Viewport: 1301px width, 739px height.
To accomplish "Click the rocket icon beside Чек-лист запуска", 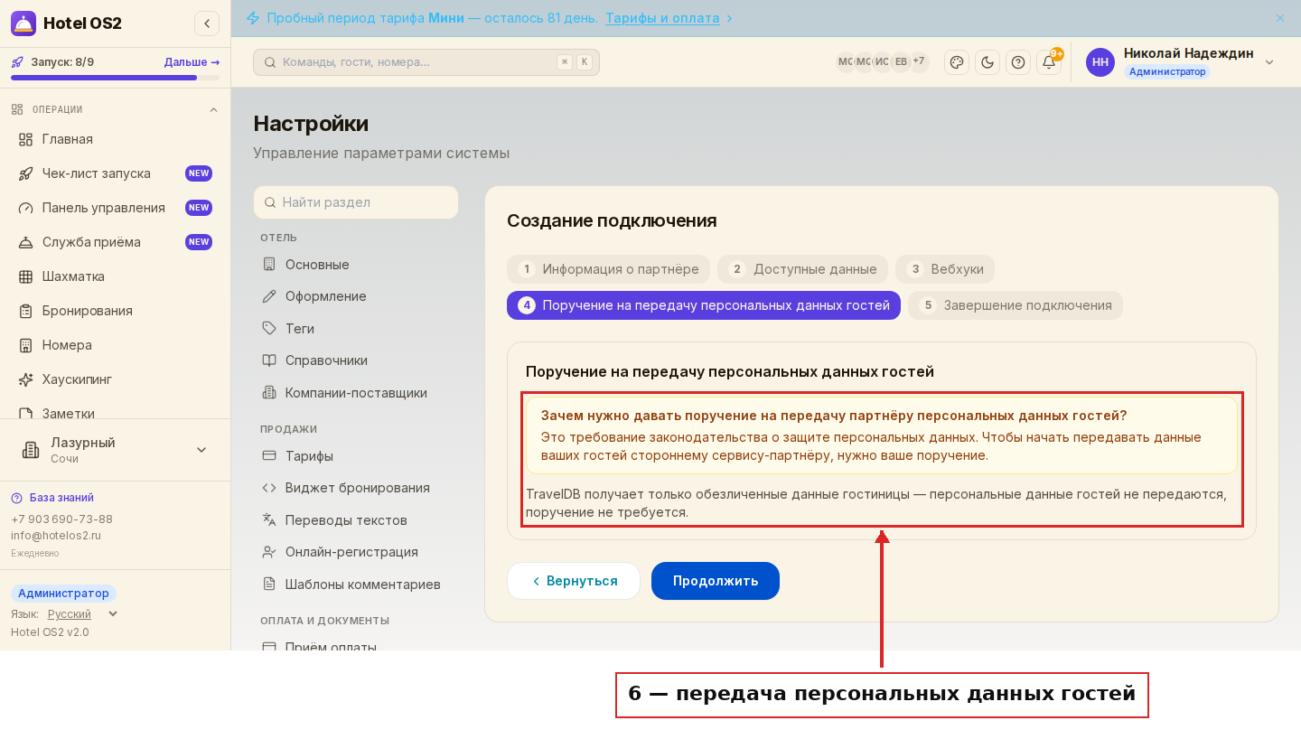I will [x=26, y=173].
